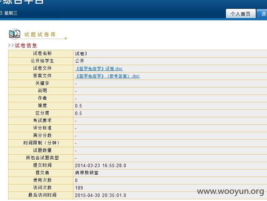The image size is (267, 201).
Task: Click the 答案文件 label
Action: (x=42, y=76)
